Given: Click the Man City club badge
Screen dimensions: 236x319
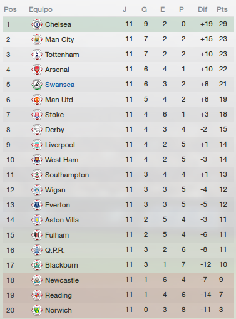Looking at the screenshot, I should tap(37, 39).
